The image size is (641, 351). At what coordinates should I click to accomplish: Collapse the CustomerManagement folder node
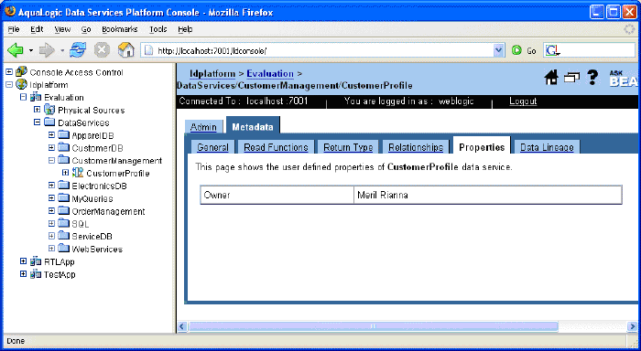pos(51,160)
